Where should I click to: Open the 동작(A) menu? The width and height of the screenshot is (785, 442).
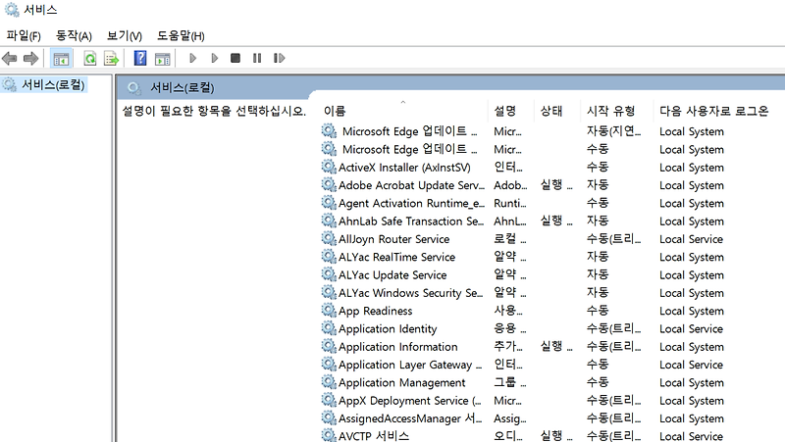74,35
